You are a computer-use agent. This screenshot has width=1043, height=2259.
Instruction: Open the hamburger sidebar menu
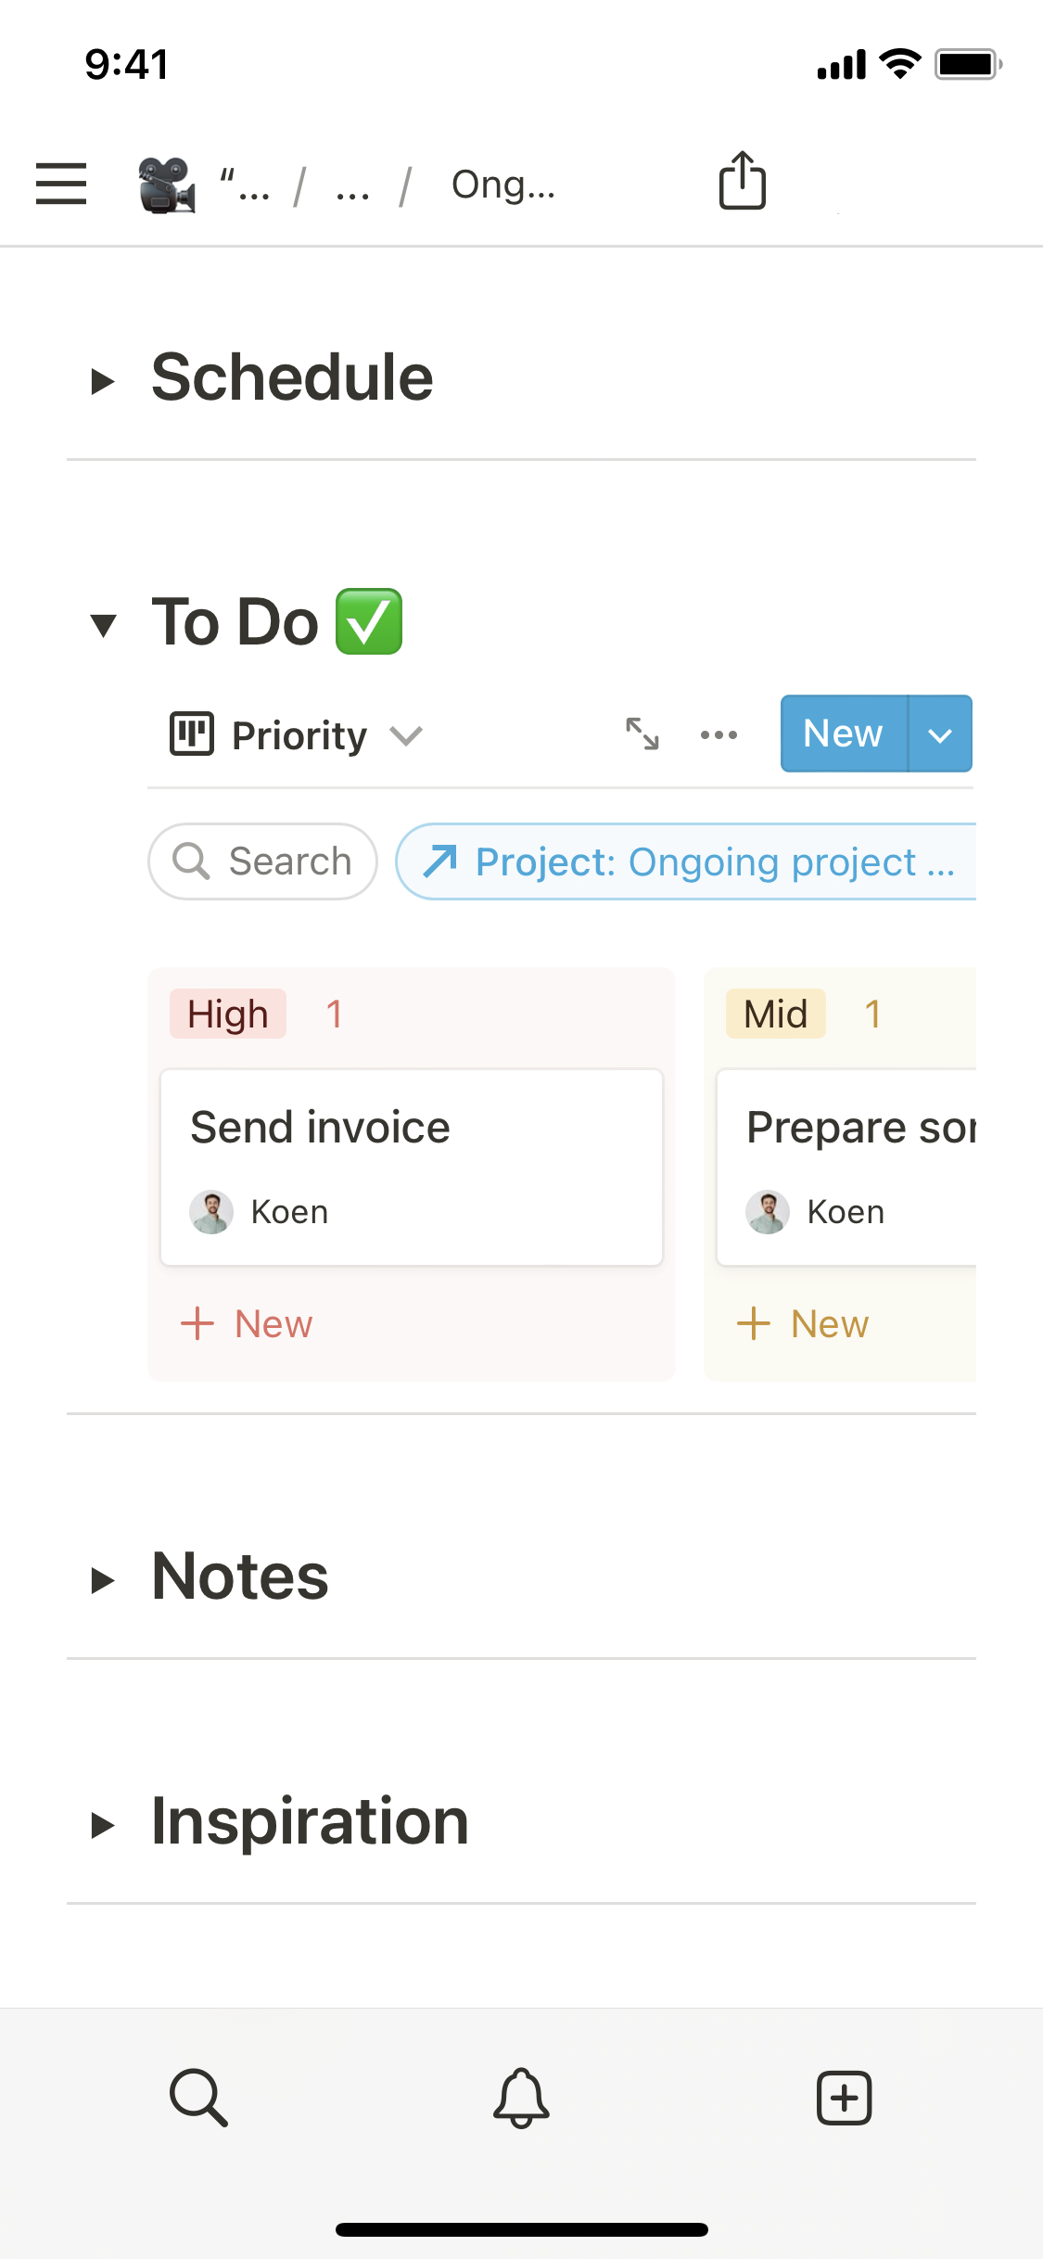pos(61,183)
